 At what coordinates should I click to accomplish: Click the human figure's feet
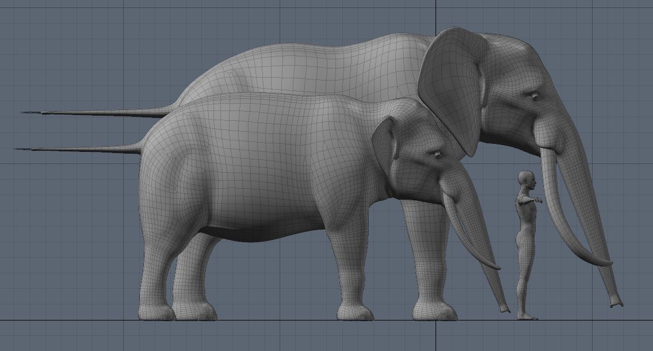(x=527, y=316)
